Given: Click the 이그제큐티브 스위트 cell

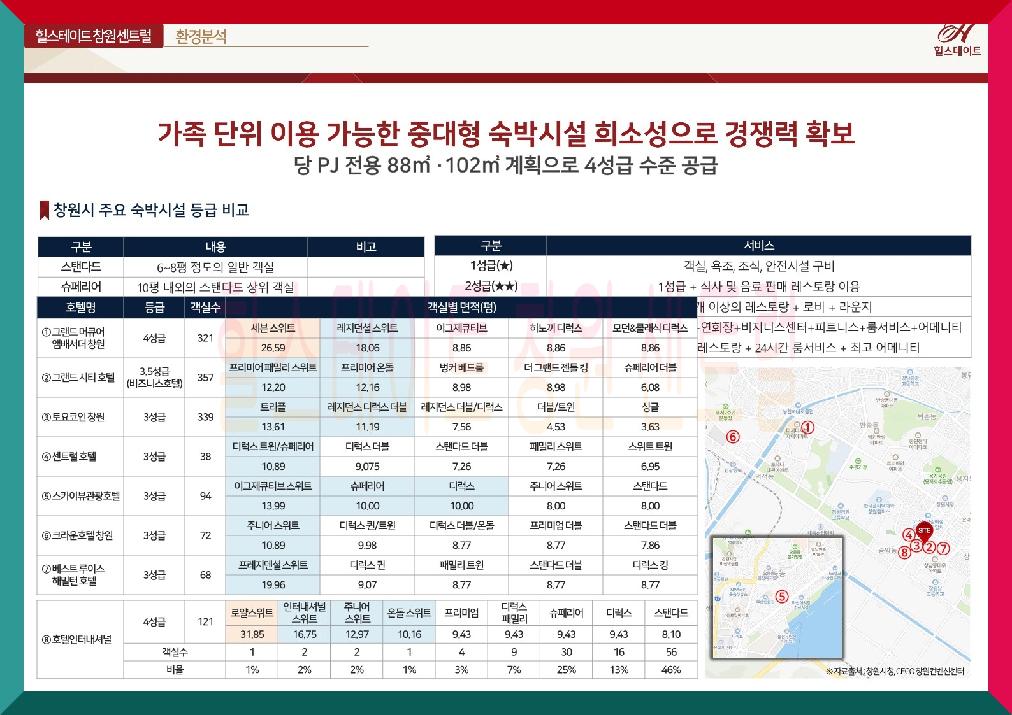Looking at the screenshot, I should coord(273,486).
